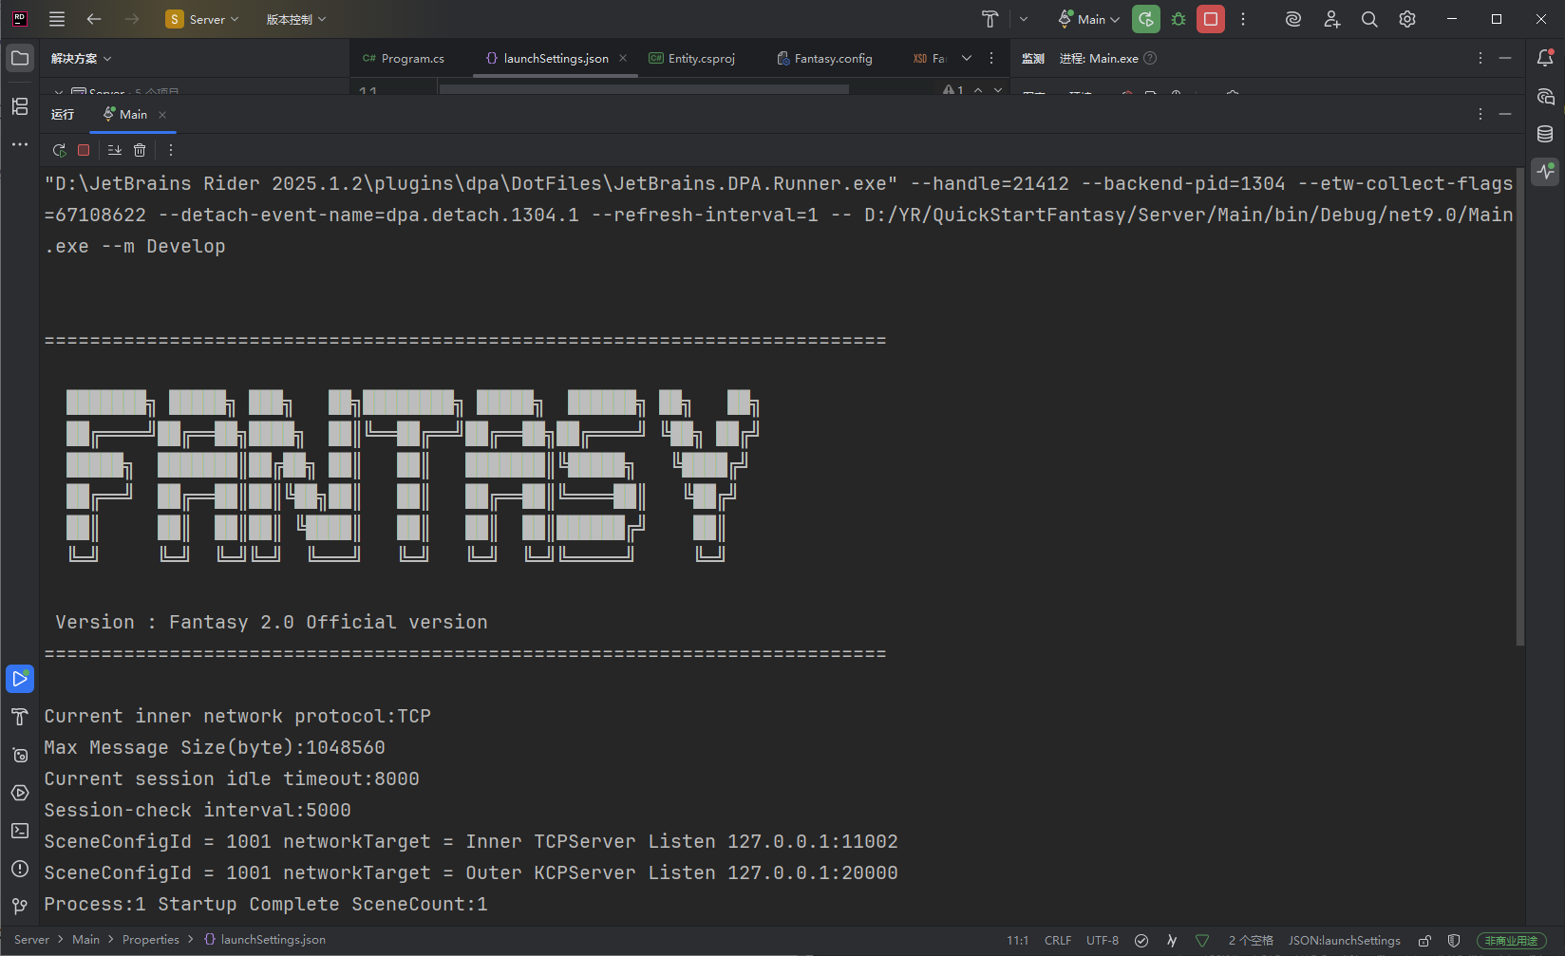Open the 版本控制 version control dropdown
Image resolution: width=1565 pixels, height=956 pixels.
tap(295, 19)
